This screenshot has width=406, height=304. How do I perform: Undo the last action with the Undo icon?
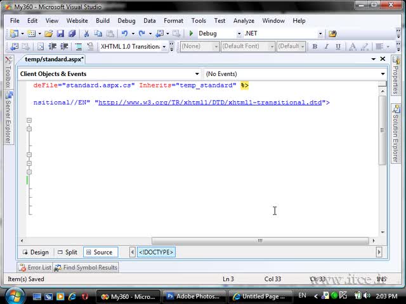point(125,34)
